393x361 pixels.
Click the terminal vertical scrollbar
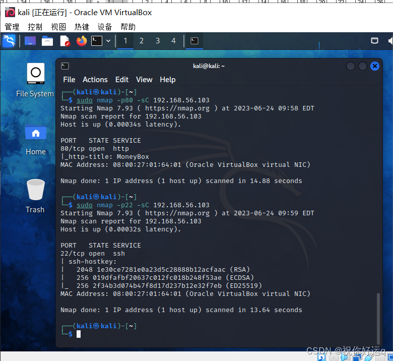[x=378, y=319]
